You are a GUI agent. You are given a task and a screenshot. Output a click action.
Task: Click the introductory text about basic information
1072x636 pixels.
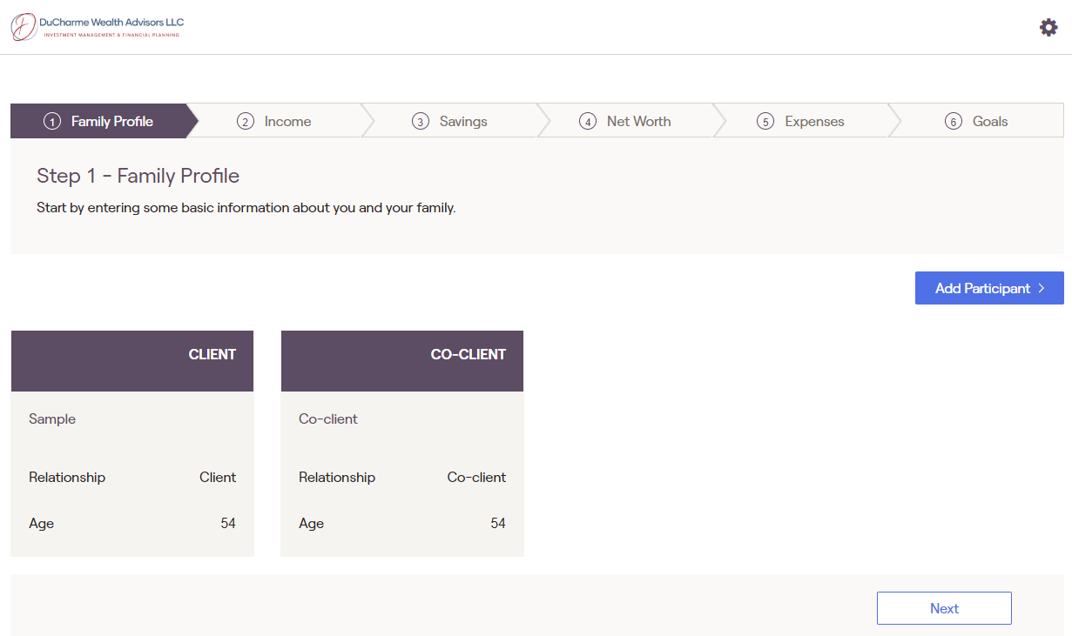click(x=246, y=208)
